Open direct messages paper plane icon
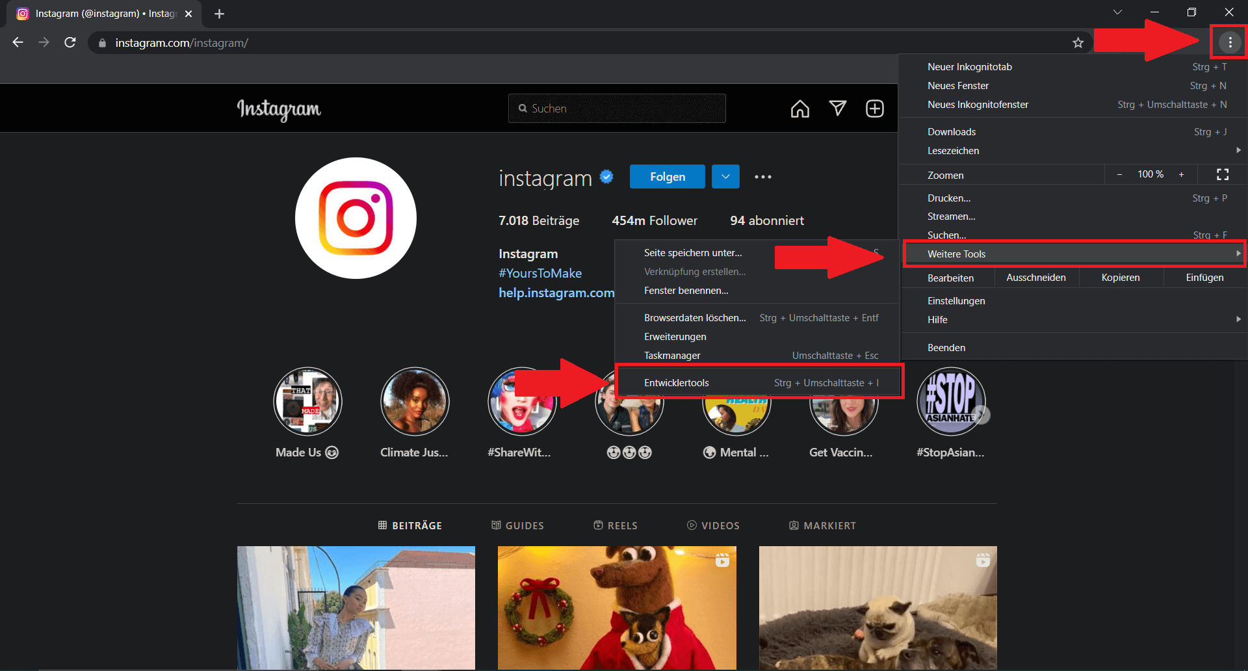This screenshot has width=1248, height=671. tap(837, 109)
